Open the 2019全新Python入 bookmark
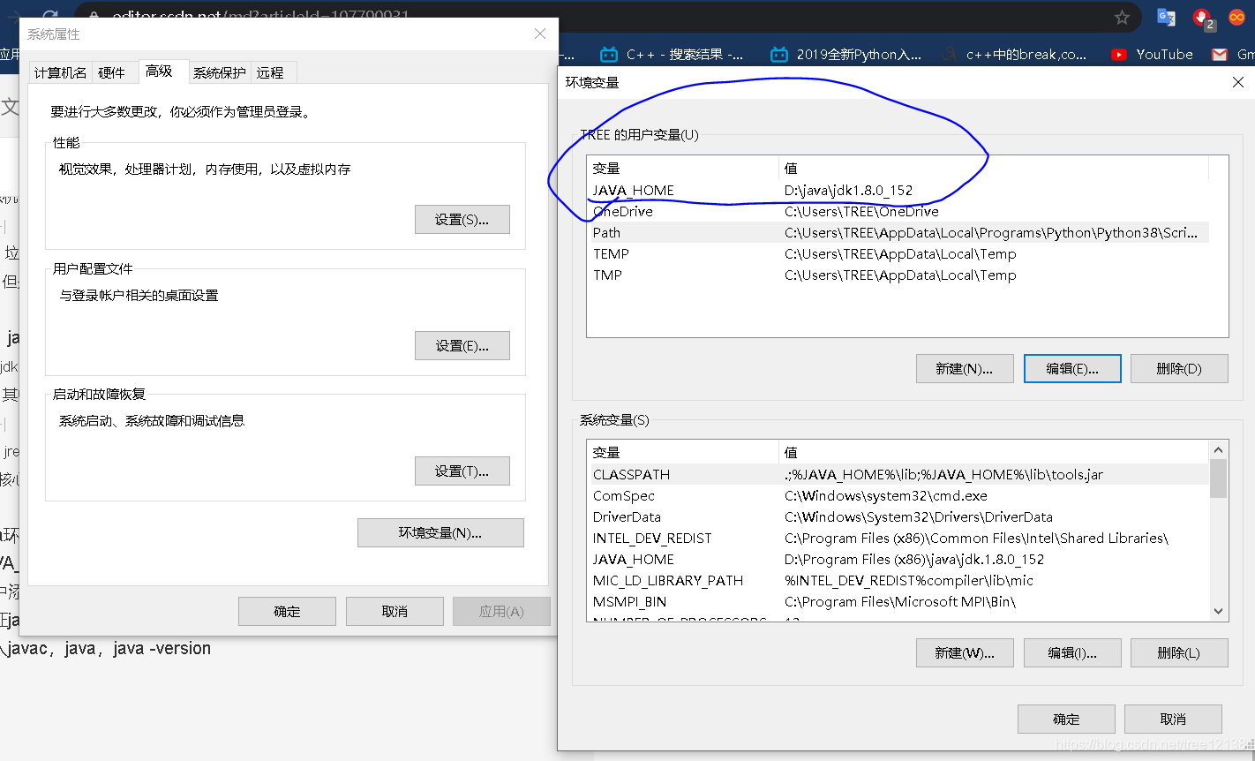The image size is (1255, 761). coord(846,55)
